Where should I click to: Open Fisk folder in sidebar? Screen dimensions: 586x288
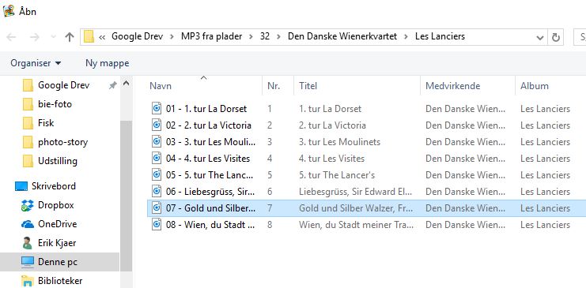tap(46, 123)
